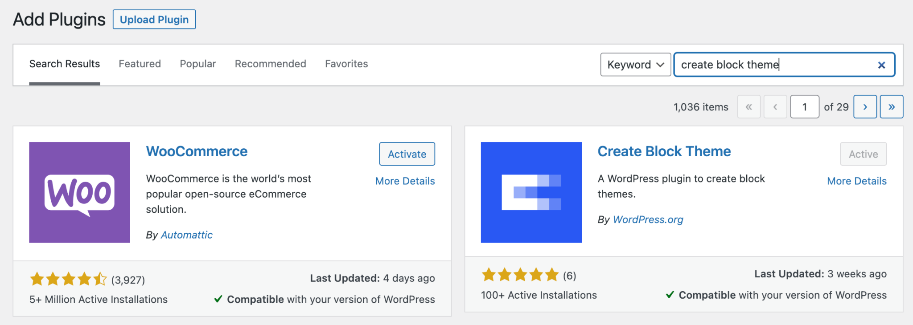
Task: Open the Keyword search type dropdown
Action: click(x=635, y=65)
